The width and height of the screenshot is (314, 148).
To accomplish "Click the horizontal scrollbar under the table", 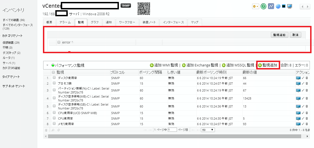I will (174, 136).
